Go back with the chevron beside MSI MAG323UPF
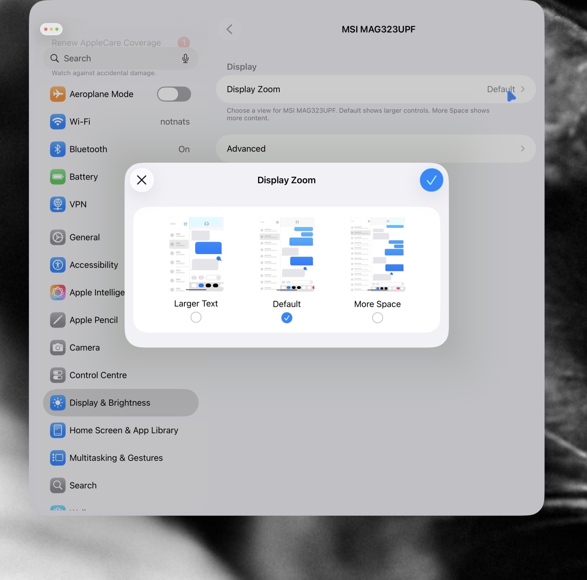This screenshot has width=587, height=580. (x=230, y=29)
